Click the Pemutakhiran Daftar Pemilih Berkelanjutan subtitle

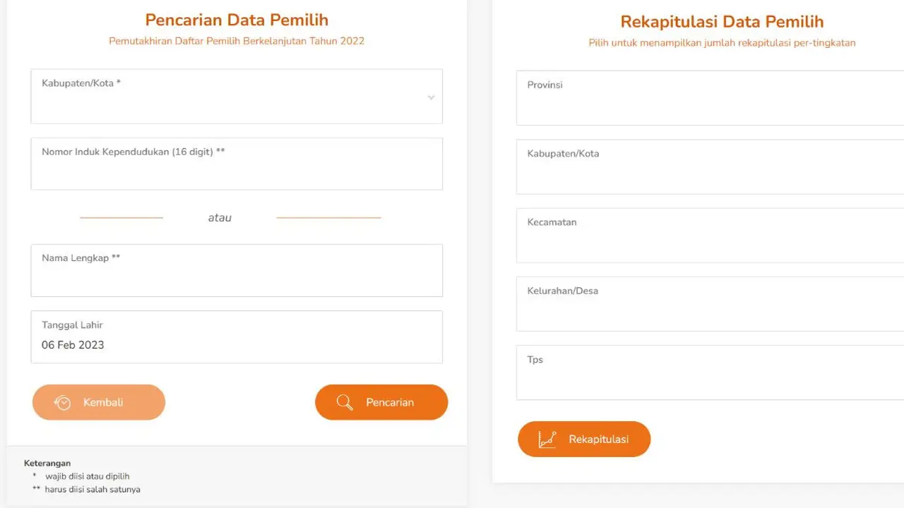click(237, 41)
